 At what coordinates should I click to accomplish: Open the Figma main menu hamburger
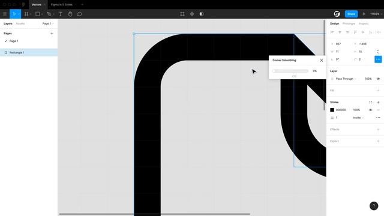click(x=4, y=14)
